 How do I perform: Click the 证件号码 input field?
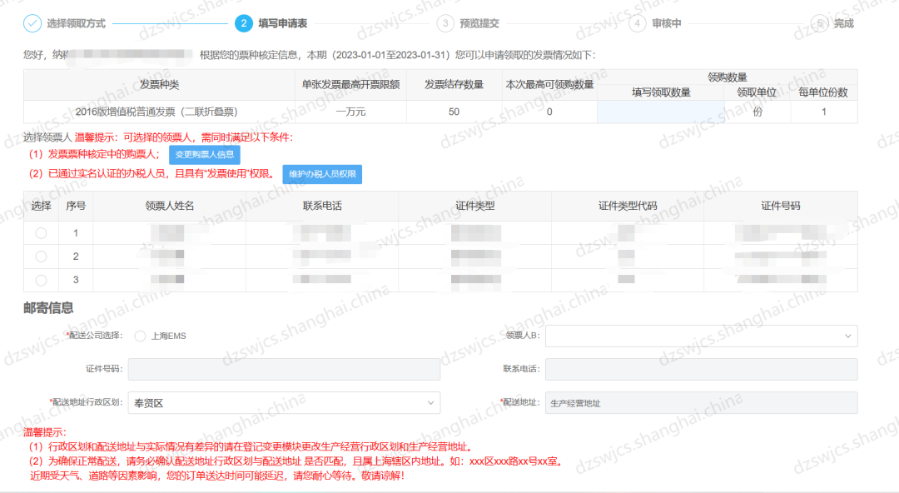click(x=284, y=369)
